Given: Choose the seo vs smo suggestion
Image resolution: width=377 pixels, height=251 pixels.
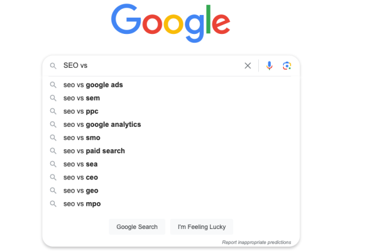Looking at the screenshot, I should pyautogui.click(x=171, y=137).
